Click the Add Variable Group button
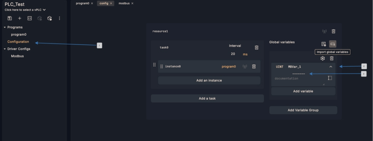 (x=303, y=110)
